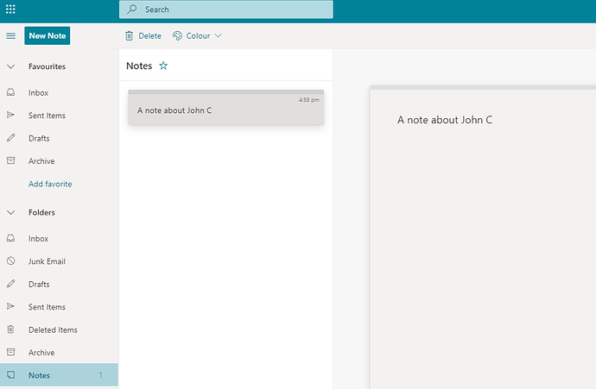
Task: Collapse the Folders section chevron
Action: point(10,212)
